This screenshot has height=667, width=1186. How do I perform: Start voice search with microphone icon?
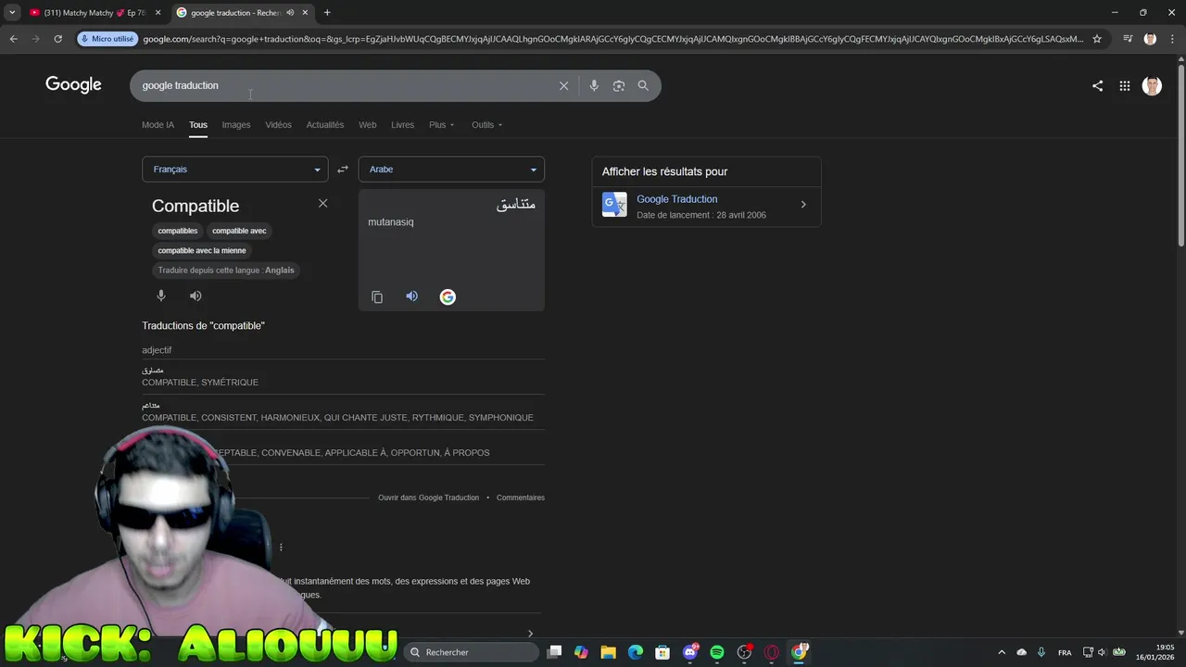coord(594,85)
